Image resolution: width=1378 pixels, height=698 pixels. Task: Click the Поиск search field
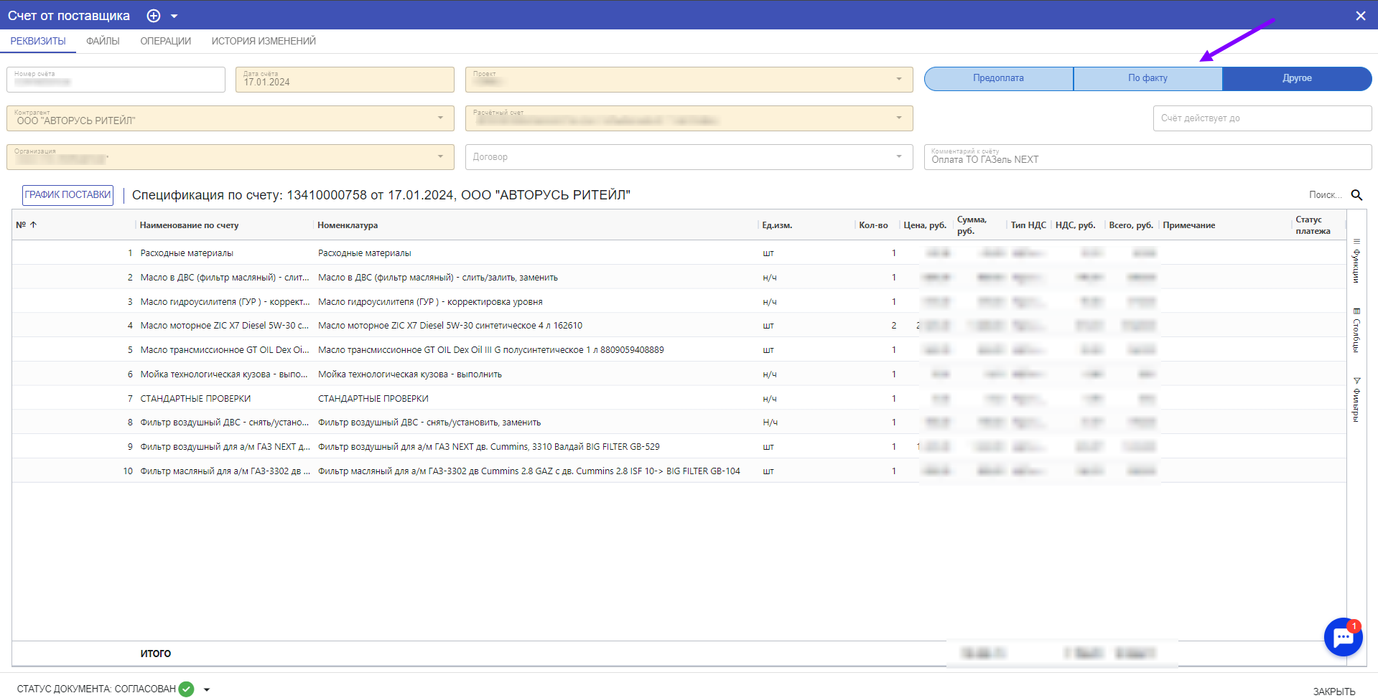1325,195
